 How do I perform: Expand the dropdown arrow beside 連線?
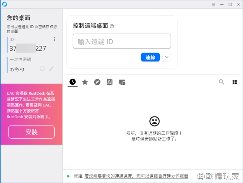[x=167, y=57]
